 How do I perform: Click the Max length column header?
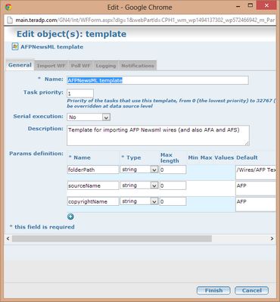(x=170, y=157)
